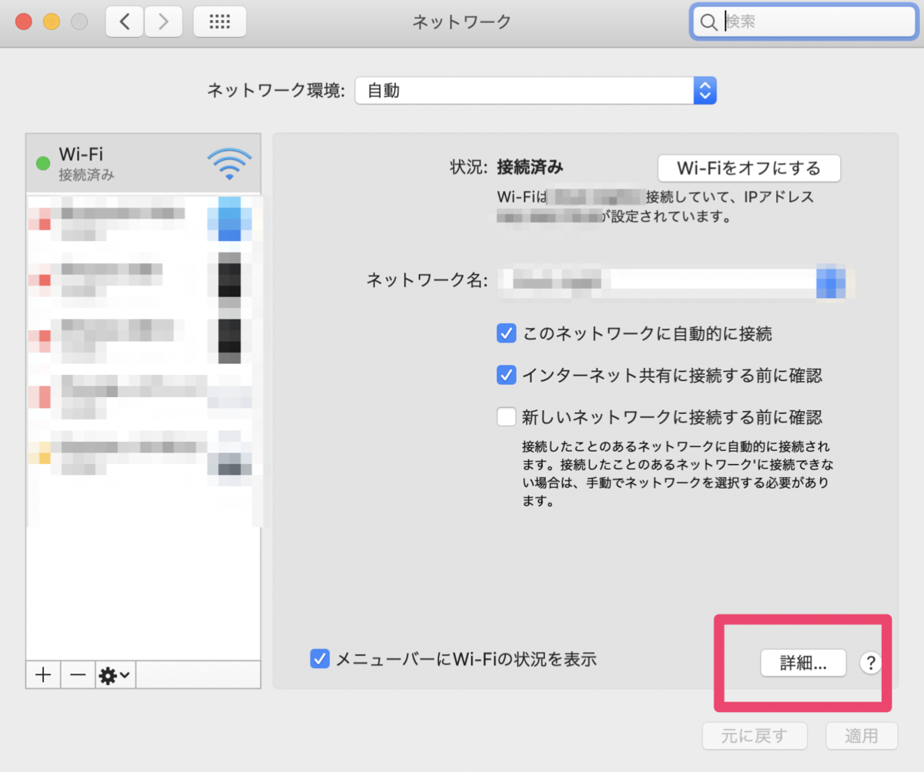Click the Wi-Fi signal icon in the sidebar
Viewport: 924px width, 772px height.
click(x=229, y=163)
